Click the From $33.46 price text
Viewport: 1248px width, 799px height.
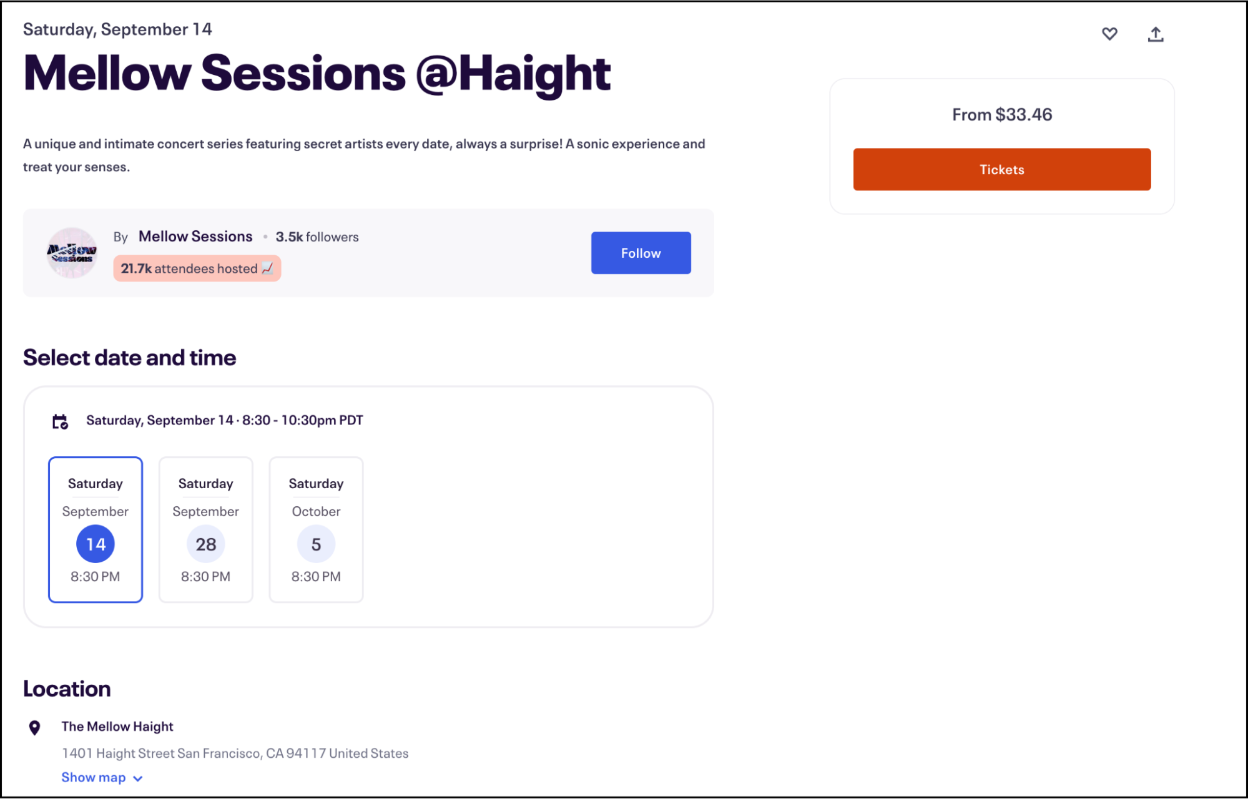tap(1001, 114)
